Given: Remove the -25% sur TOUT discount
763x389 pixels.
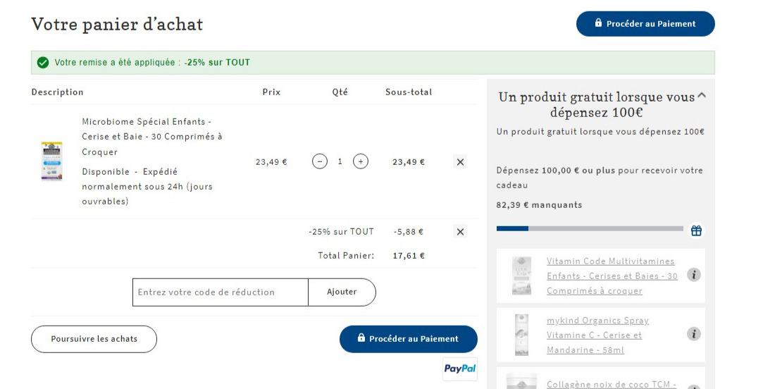Looking at the screenshot, I should [460, 232].
